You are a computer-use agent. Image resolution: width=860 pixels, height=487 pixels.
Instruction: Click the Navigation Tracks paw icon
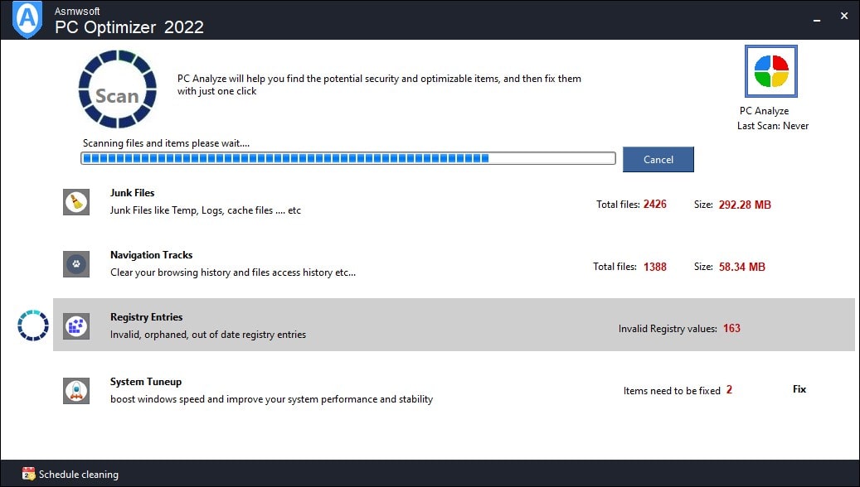click(x=76, y=264)
